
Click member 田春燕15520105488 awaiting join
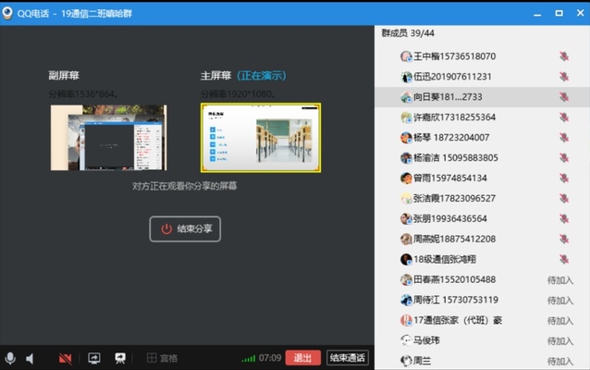tap(453, 279)
